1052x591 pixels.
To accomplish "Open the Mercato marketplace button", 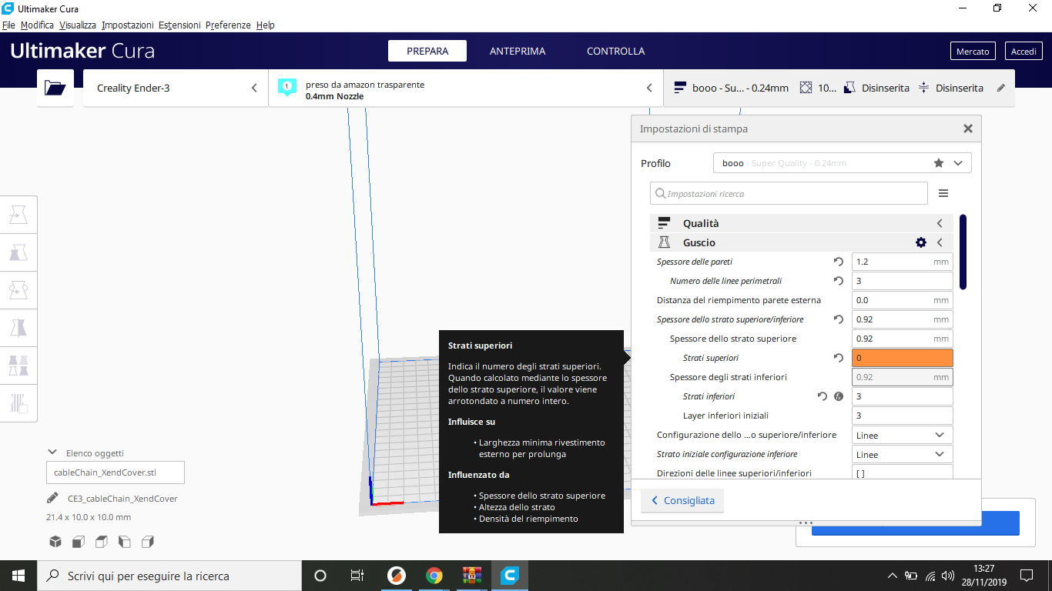I will pos(973,51).
